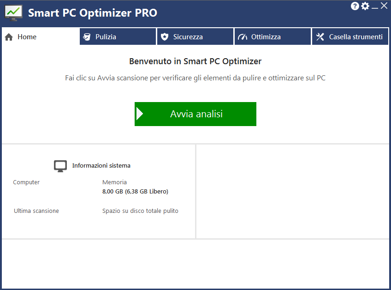Screen dimensions: 391x290
Task: Click the Benvenuto in Smart PC Optimizer heading
Action: pyautogui.click(x=195, y=61)
